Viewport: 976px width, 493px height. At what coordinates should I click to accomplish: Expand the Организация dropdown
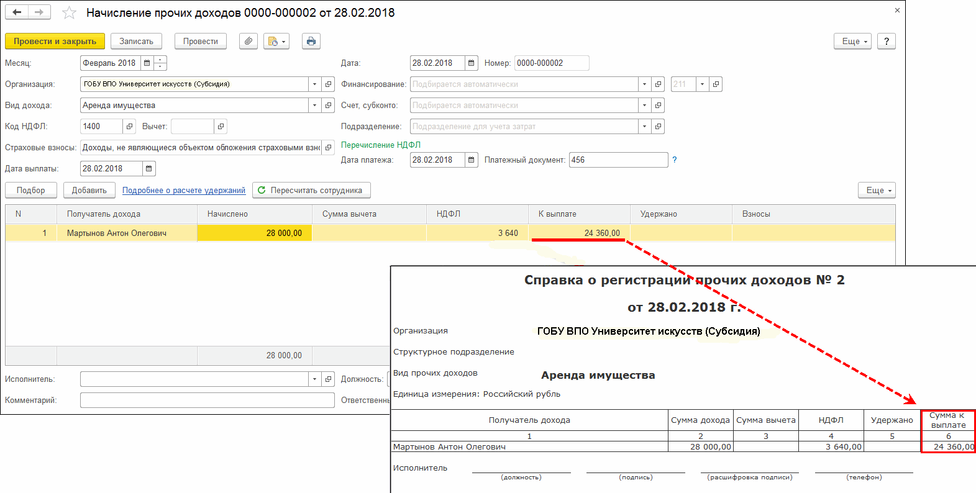click(315, 84)
